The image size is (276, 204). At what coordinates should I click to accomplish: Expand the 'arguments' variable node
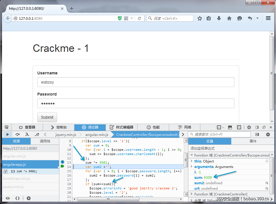[x=192, y=167]
